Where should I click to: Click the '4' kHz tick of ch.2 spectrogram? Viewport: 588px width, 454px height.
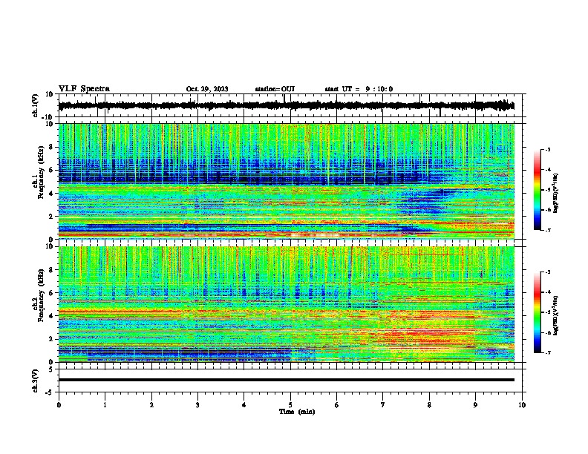pos(52,316)
